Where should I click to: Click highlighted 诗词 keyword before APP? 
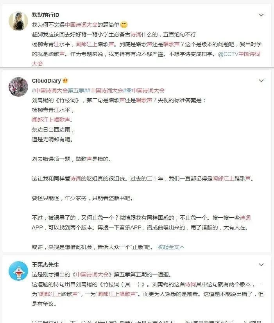tap(245, 218)
